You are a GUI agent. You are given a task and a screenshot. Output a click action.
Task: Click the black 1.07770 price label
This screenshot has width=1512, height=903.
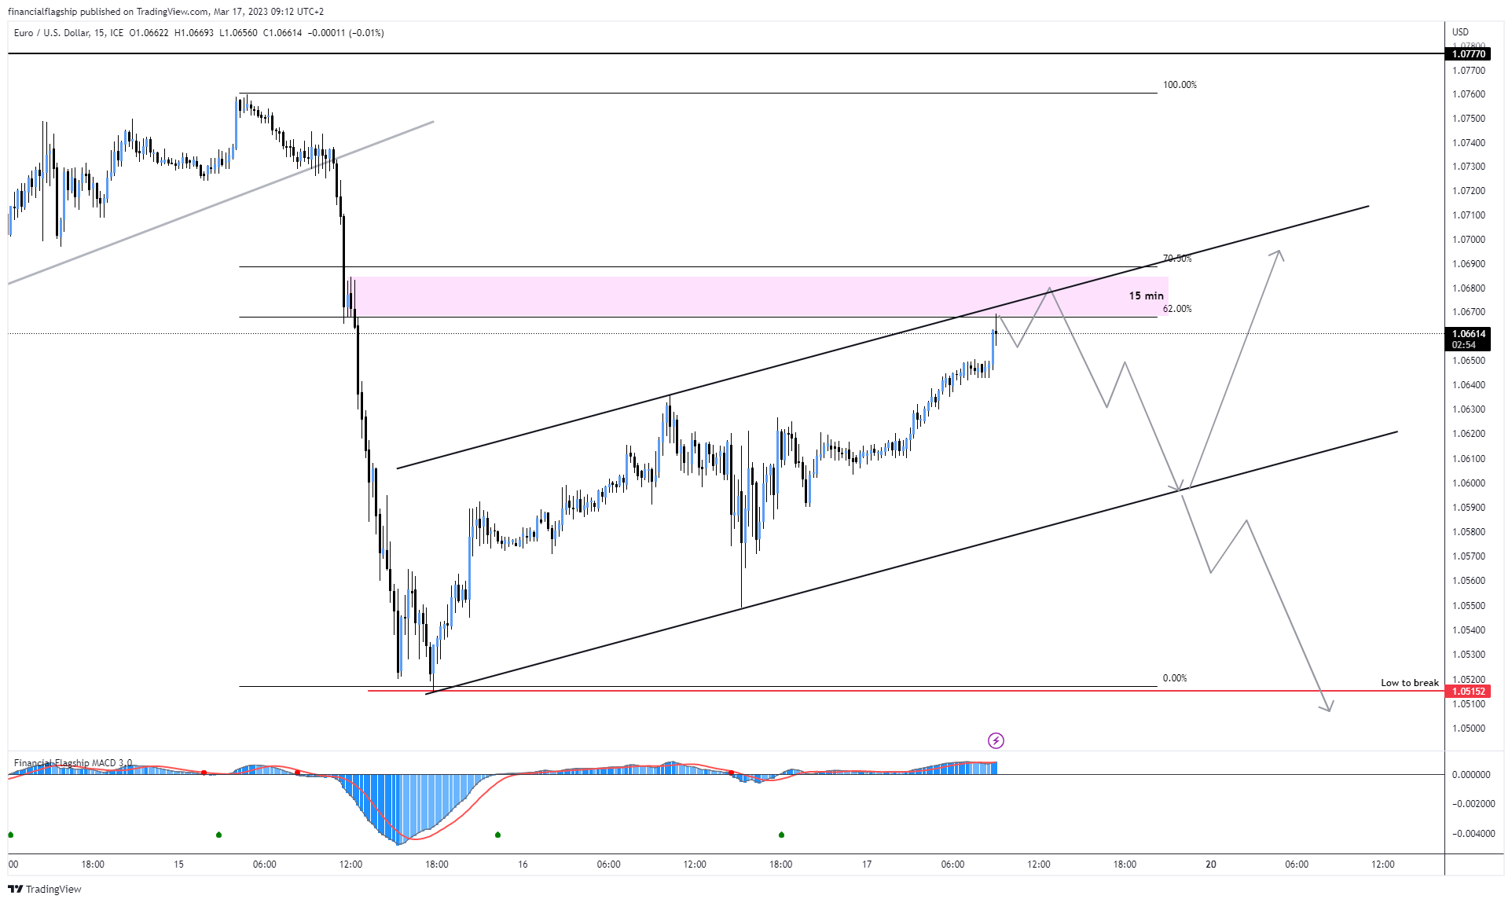pos(1468,54)
